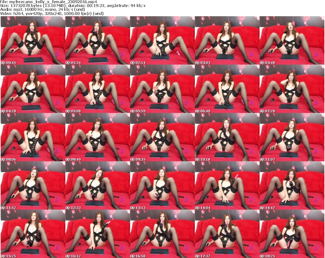
Task: Click the thumbnail labeled 00:16:58
Action: [162, 234]
